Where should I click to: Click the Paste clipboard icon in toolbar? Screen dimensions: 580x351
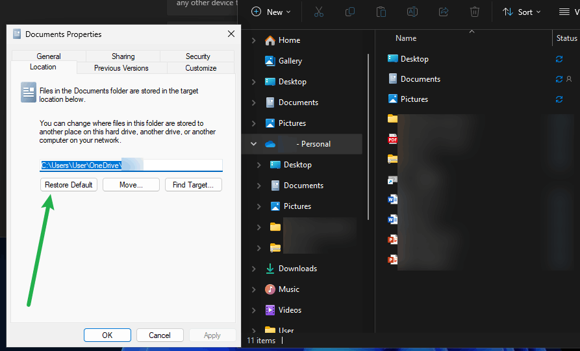[381, 12]
